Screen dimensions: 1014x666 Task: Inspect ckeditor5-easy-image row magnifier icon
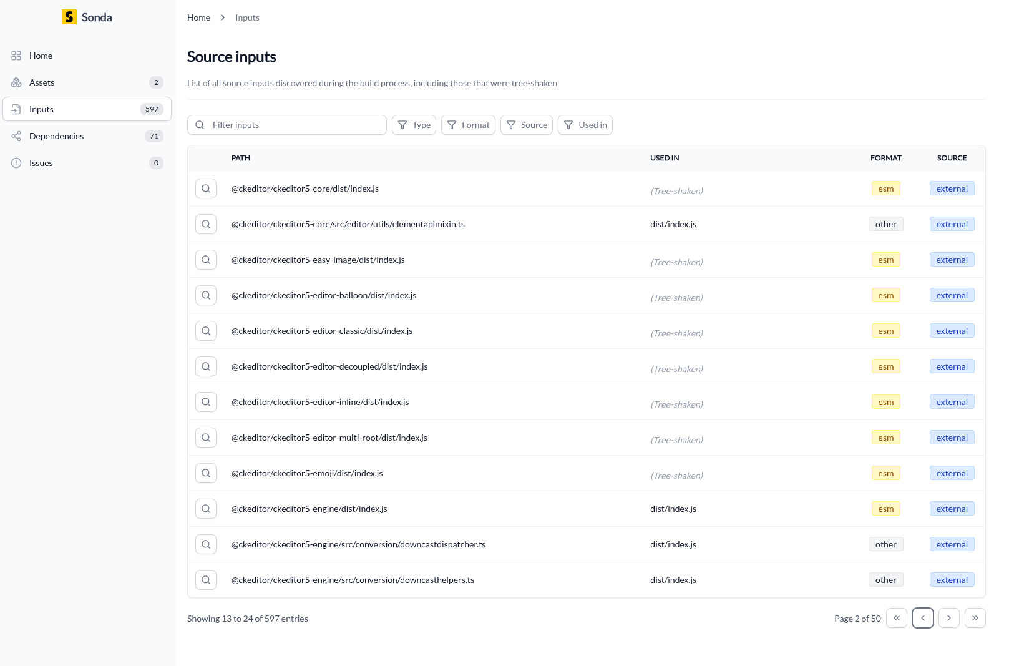pyautogui.click(x=206, y=260)
